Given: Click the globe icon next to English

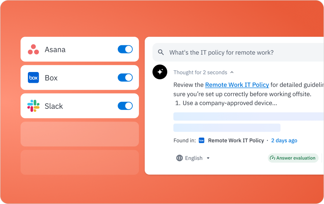Looking at the screenshot, I should click(179, 158).
